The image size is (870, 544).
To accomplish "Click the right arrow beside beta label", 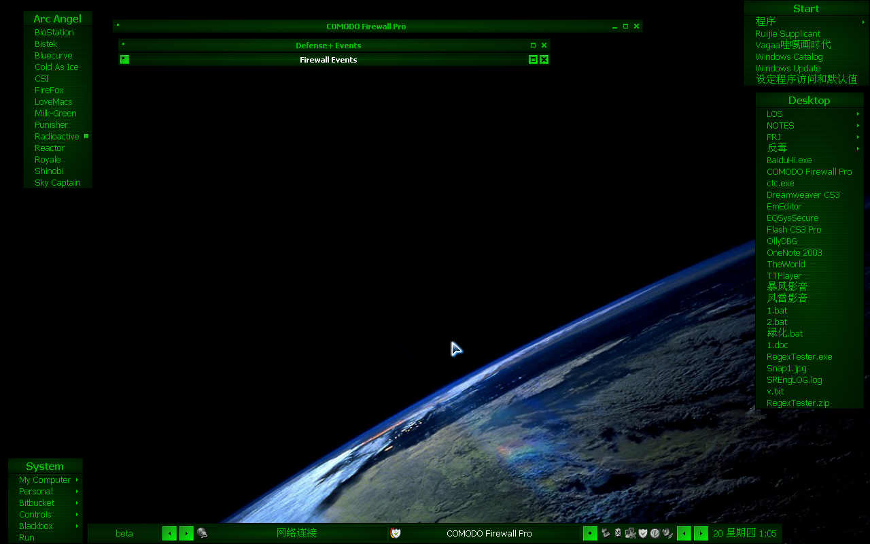I will [x=186, y=534].
